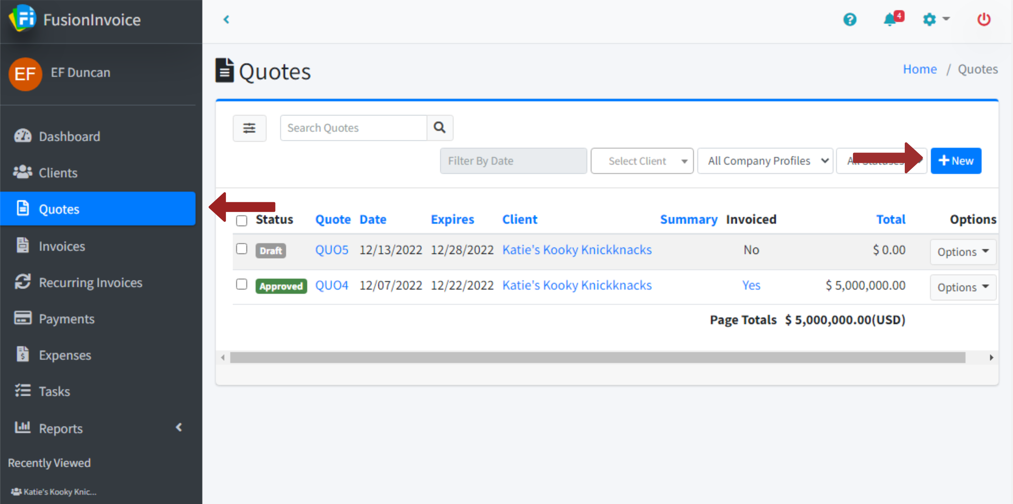Tick the checkbox for quote QUO5
The width and height of the screenshot is (1013, 504).
point(241,249)
